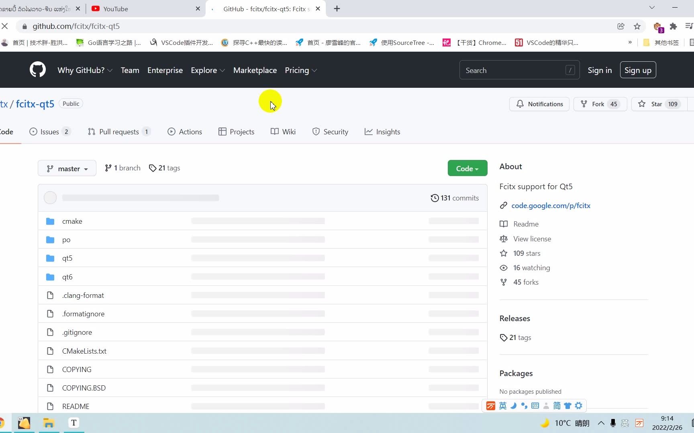The image size is (694, 433).
Task: Open the COPYING.BSD file
Action: tap(84, 388)
